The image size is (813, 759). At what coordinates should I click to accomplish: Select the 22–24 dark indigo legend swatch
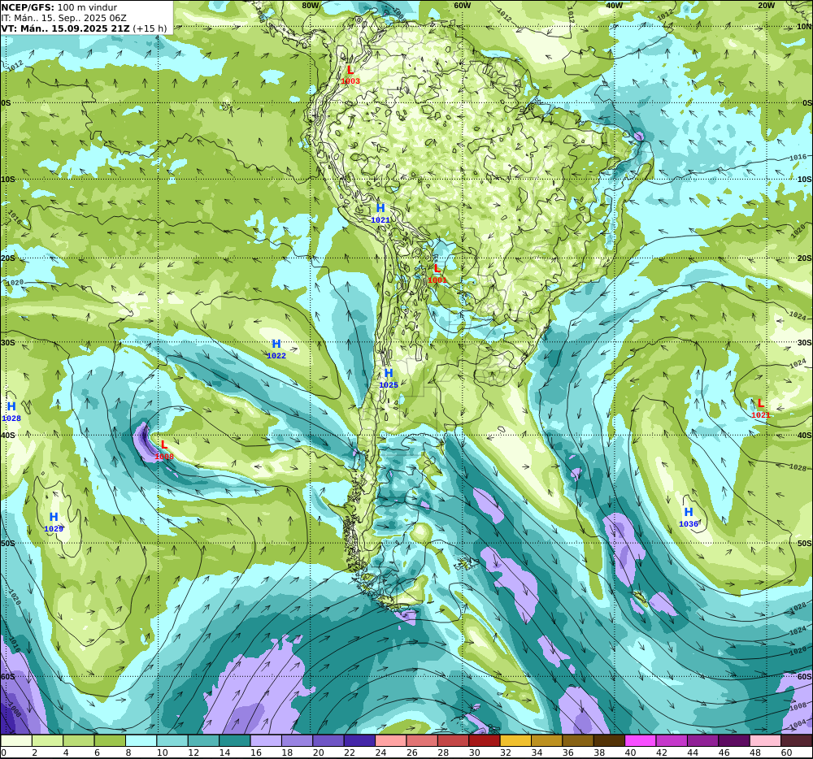coord(359,740)
